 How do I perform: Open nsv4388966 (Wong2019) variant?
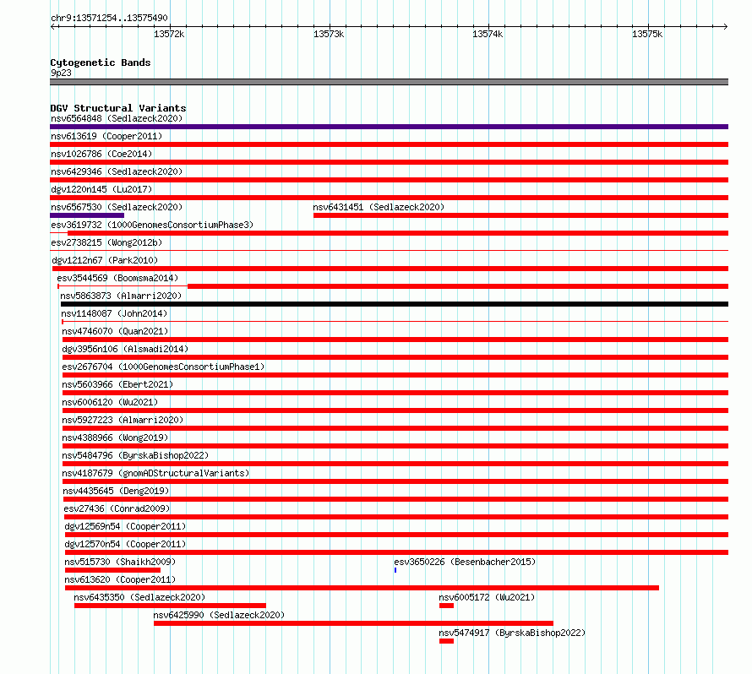[115, 438]
